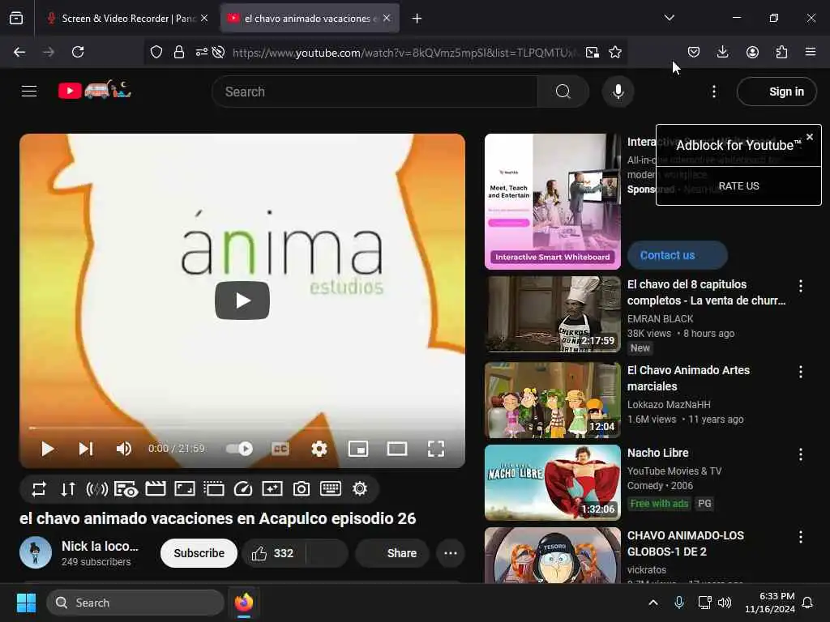Enable cinema mode clapperboard icon

pyautogui.click(x=155, y=488)
